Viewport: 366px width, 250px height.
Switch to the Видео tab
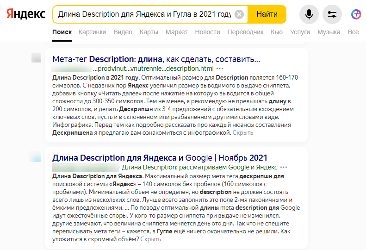[x=123, y=32]
